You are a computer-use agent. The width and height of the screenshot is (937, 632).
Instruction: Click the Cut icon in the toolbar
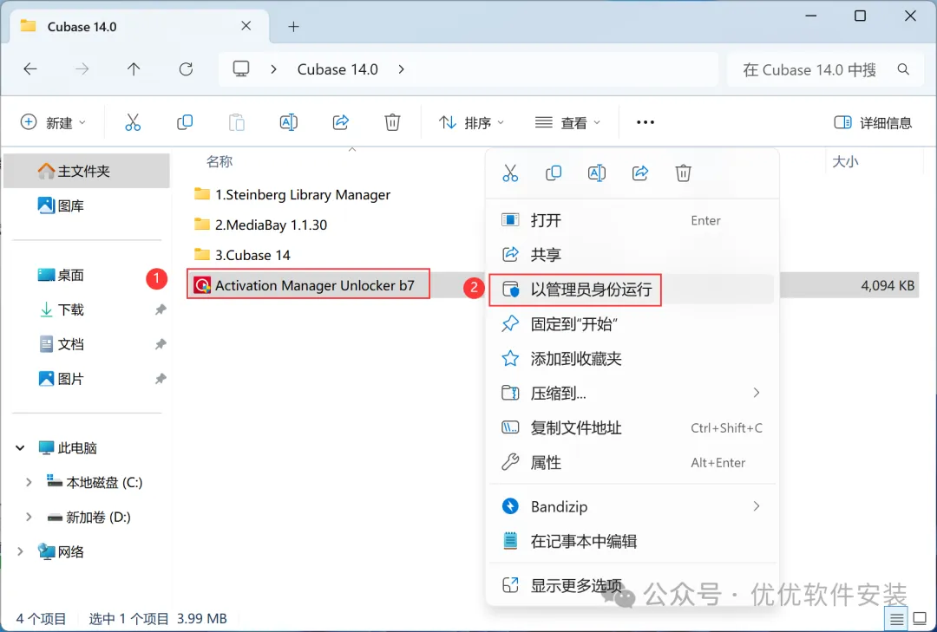tap(133, 122)
